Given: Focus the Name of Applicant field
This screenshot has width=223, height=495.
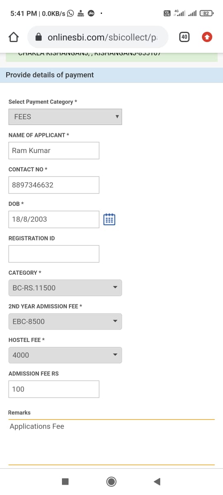Looking at the screenshot, I should [x=54, y=151].
